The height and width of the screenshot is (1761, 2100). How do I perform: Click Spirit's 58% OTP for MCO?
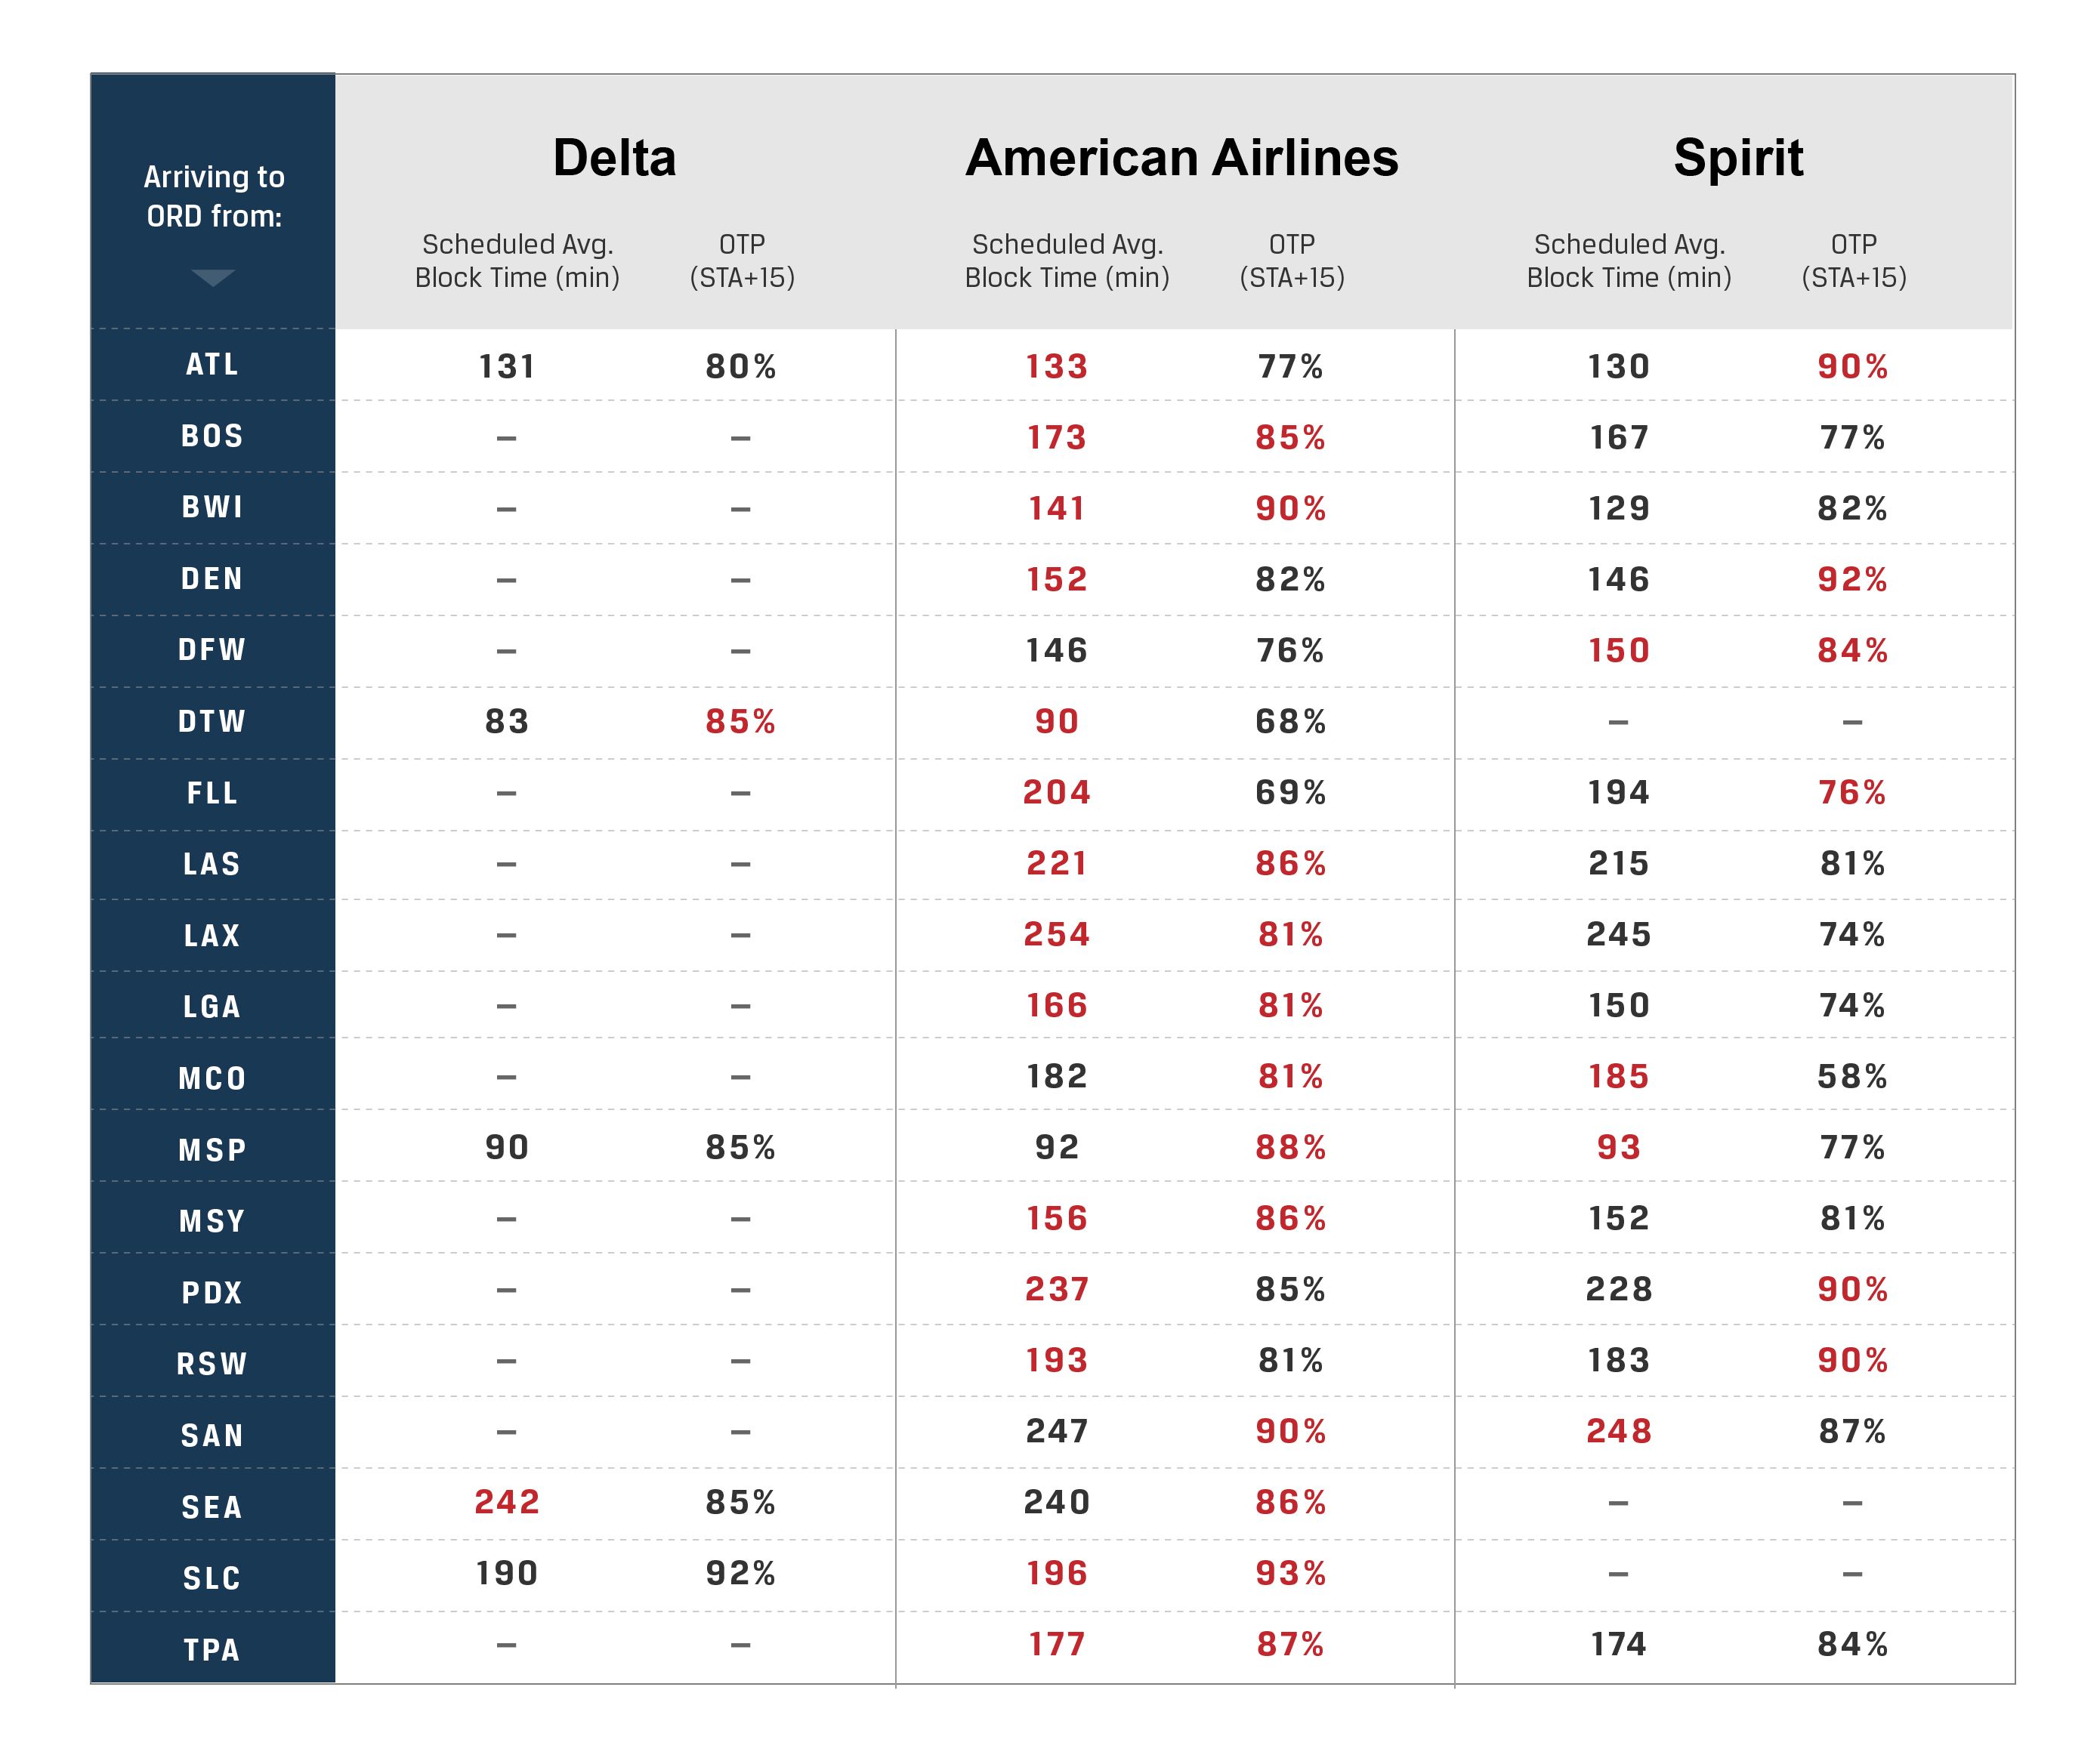point(1852,1076)
